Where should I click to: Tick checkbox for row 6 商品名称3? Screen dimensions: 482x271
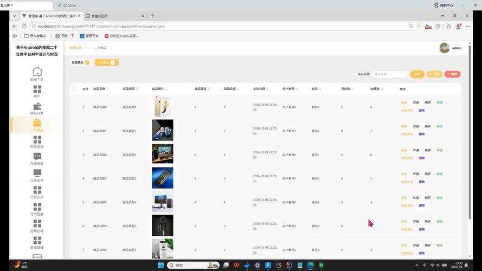pyautogui.click(x=74, y=226)
